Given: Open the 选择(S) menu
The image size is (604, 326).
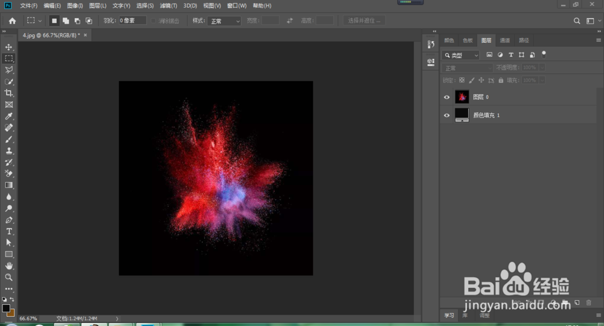Looking at the screenshot, I should pos(145,6).
